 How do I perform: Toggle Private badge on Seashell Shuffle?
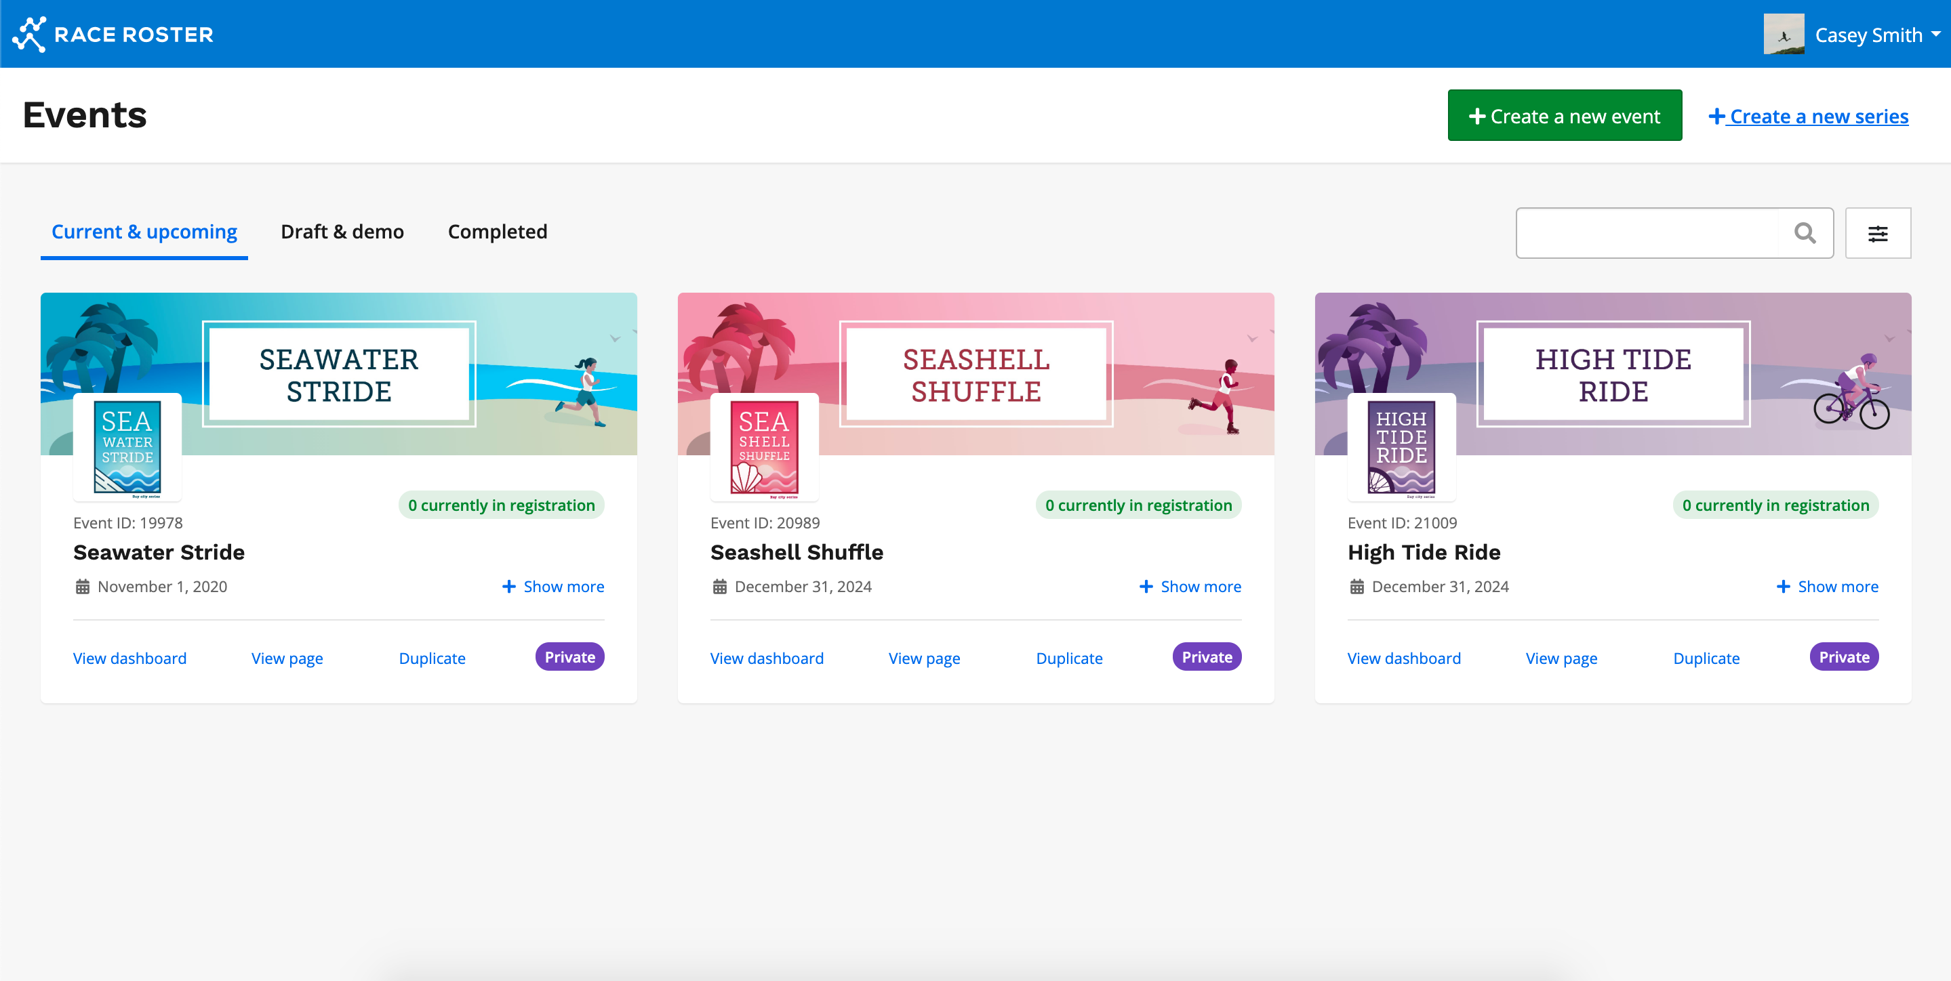tap(1207, 657)
